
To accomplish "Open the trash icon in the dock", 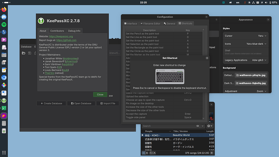I will [4, 131].
